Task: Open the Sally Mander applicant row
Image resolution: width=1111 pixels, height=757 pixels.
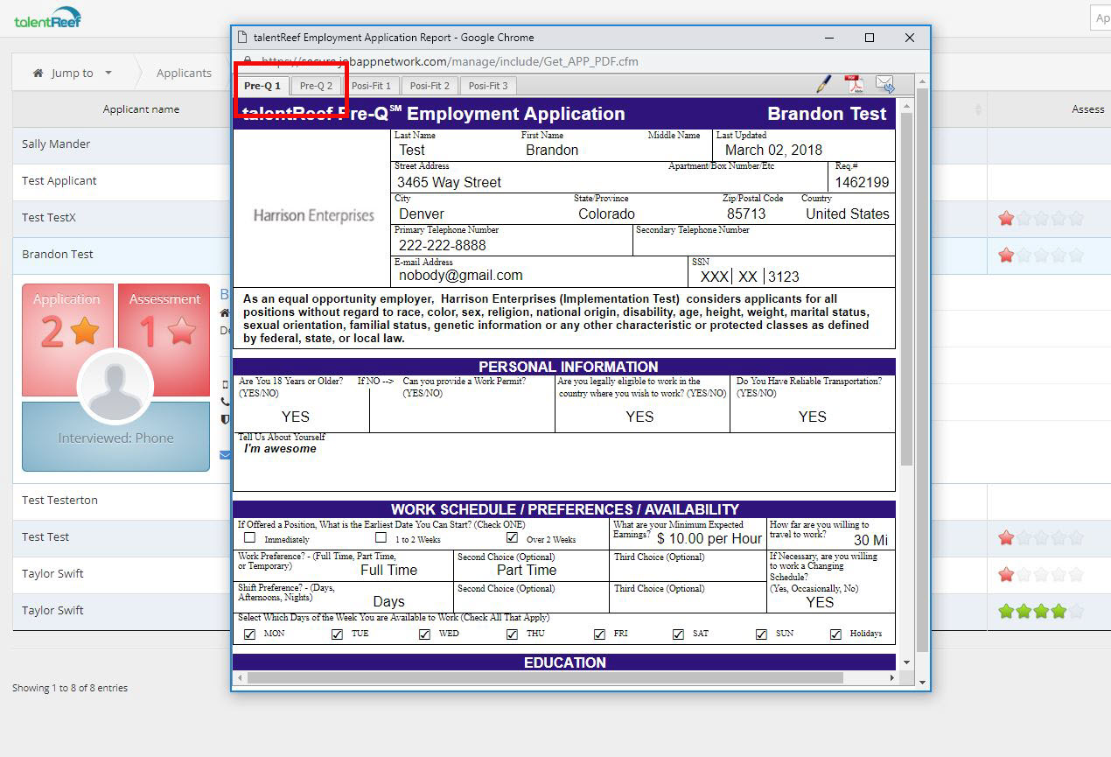Action: (x=56, y=144)
